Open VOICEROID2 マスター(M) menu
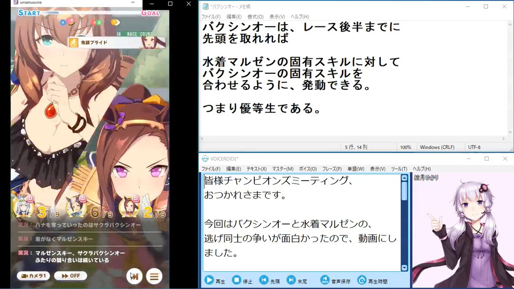The image size is (514, 289). pyautogui.click(x=283, y=169)
